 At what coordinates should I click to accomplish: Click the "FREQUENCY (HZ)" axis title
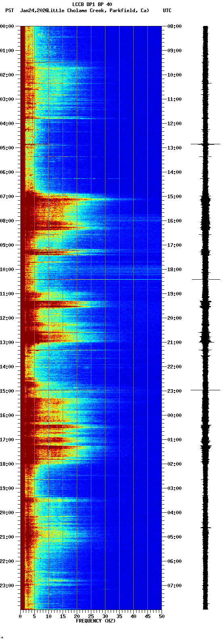pyautogui.click(x=96, y=621)
